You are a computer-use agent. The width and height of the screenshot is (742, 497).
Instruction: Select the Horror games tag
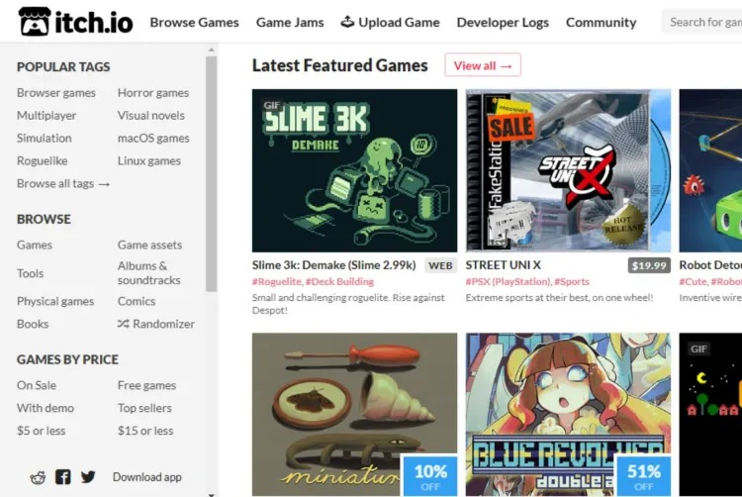[153, 93]
